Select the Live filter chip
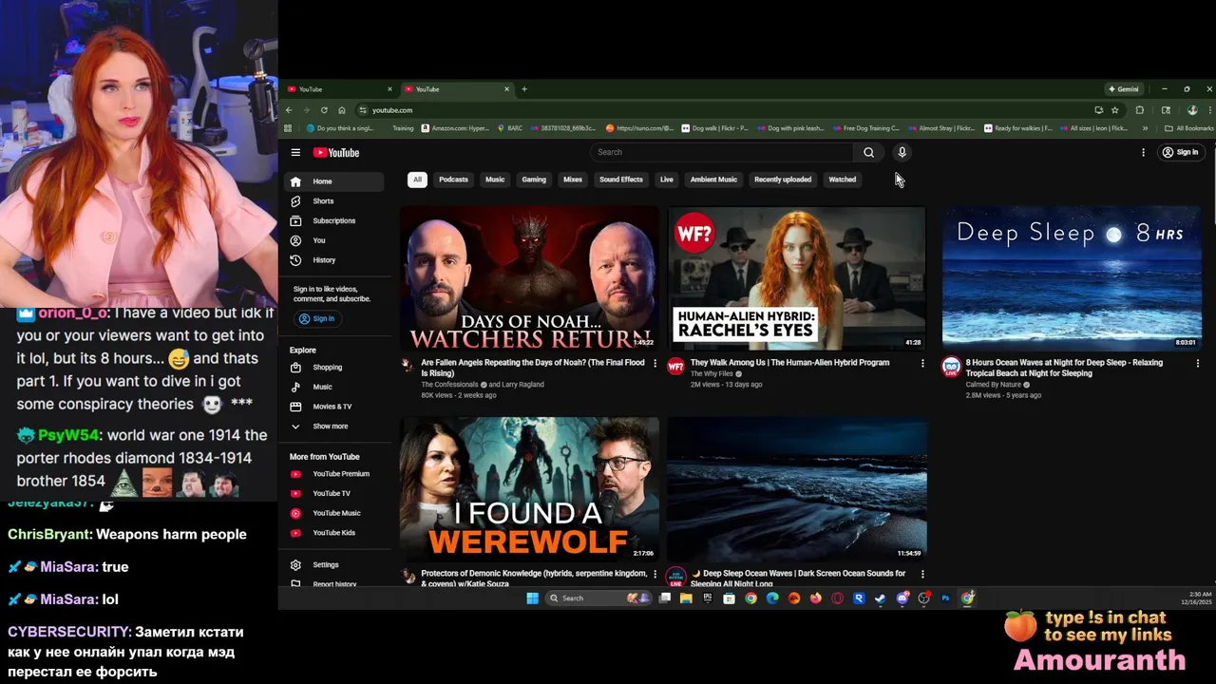This screenshot has width=1216, height=684. click(667, 180)
